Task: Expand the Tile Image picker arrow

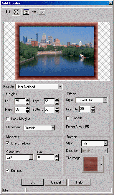Action: pyautogui.click(x=101, y=164)
